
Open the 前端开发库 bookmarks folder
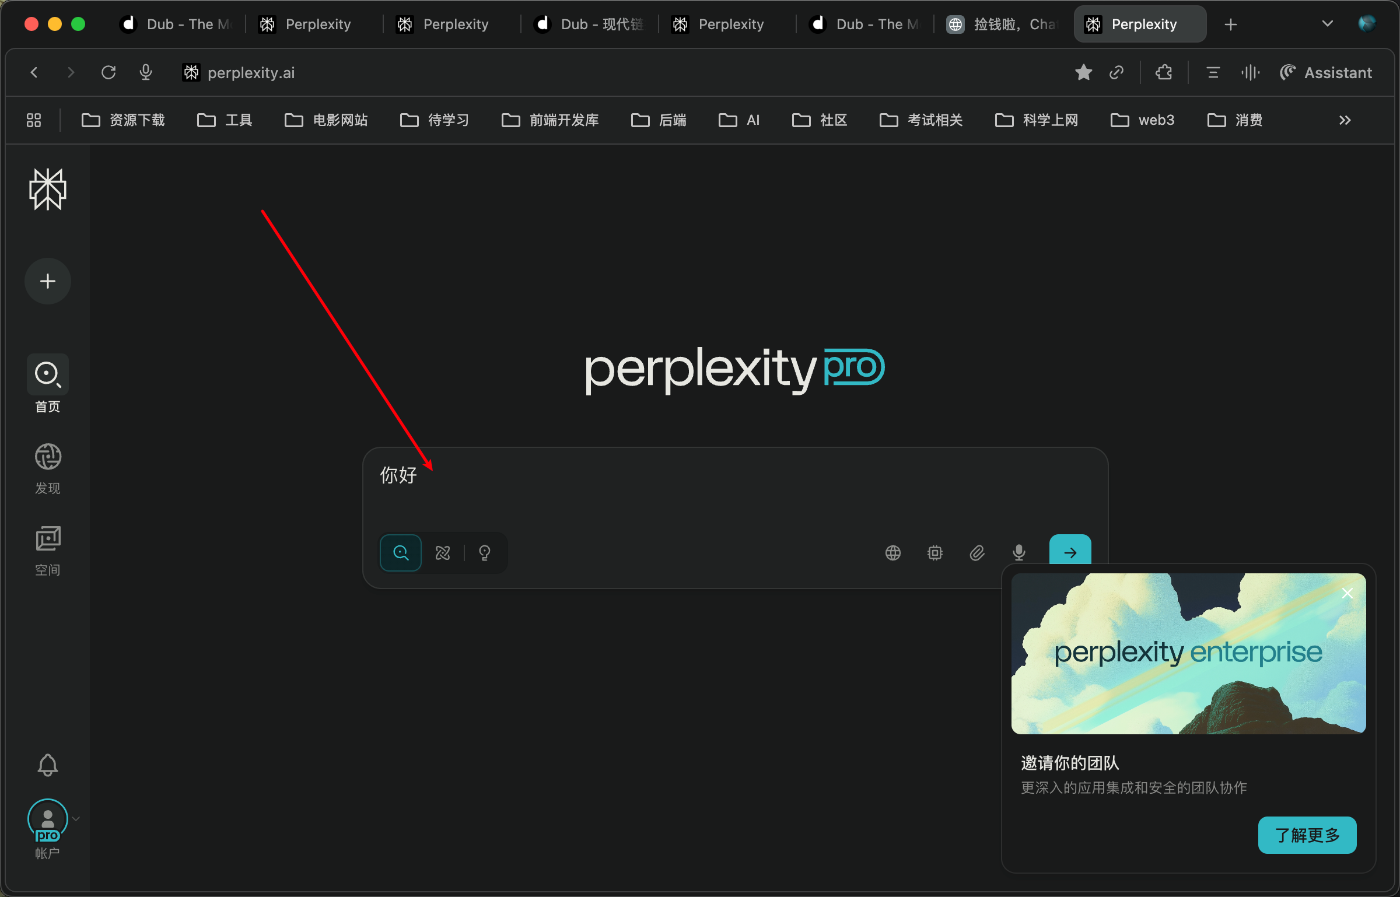coord(550,120)
